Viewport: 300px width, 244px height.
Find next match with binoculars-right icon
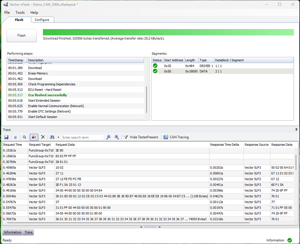117,137
